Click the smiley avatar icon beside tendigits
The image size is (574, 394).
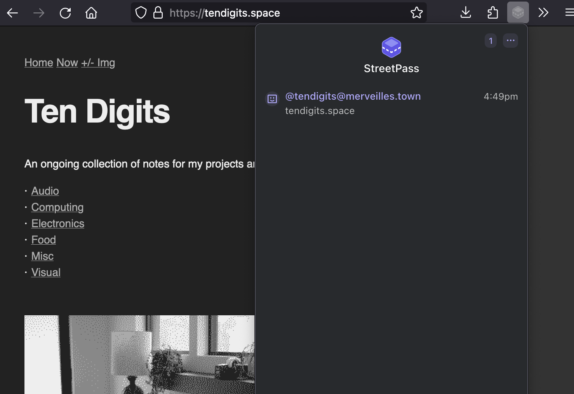pyautogui.click(x=272, y=99)
